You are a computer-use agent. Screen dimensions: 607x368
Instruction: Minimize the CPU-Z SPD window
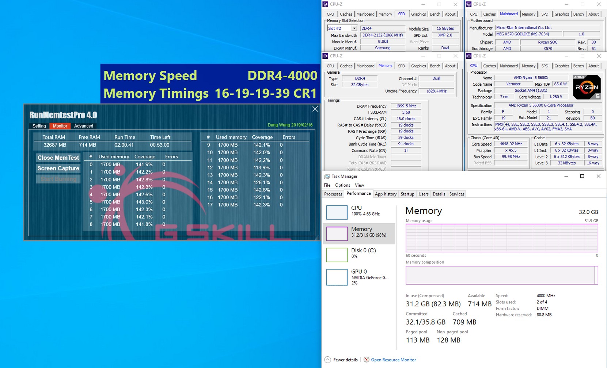click(x=423, y=4)
